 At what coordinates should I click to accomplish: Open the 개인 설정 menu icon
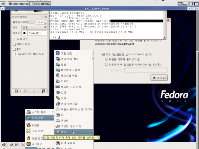pos(58,53)
